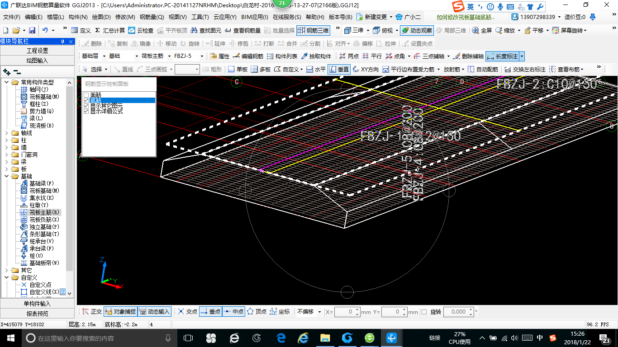618x347 pixels.
Task: Click 两点 (two-point axis) tool
Action: pyautogui.click(x=349, y=56)
